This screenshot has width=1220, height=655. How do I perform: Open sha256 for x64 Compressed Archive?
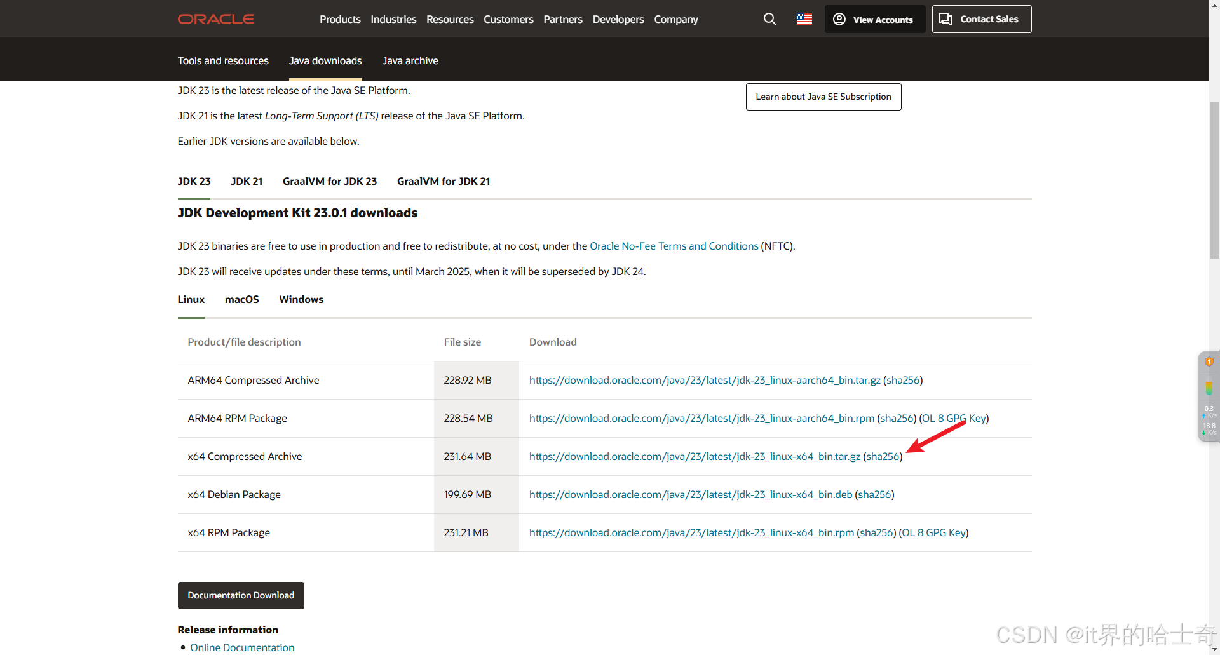pos(883,456)
